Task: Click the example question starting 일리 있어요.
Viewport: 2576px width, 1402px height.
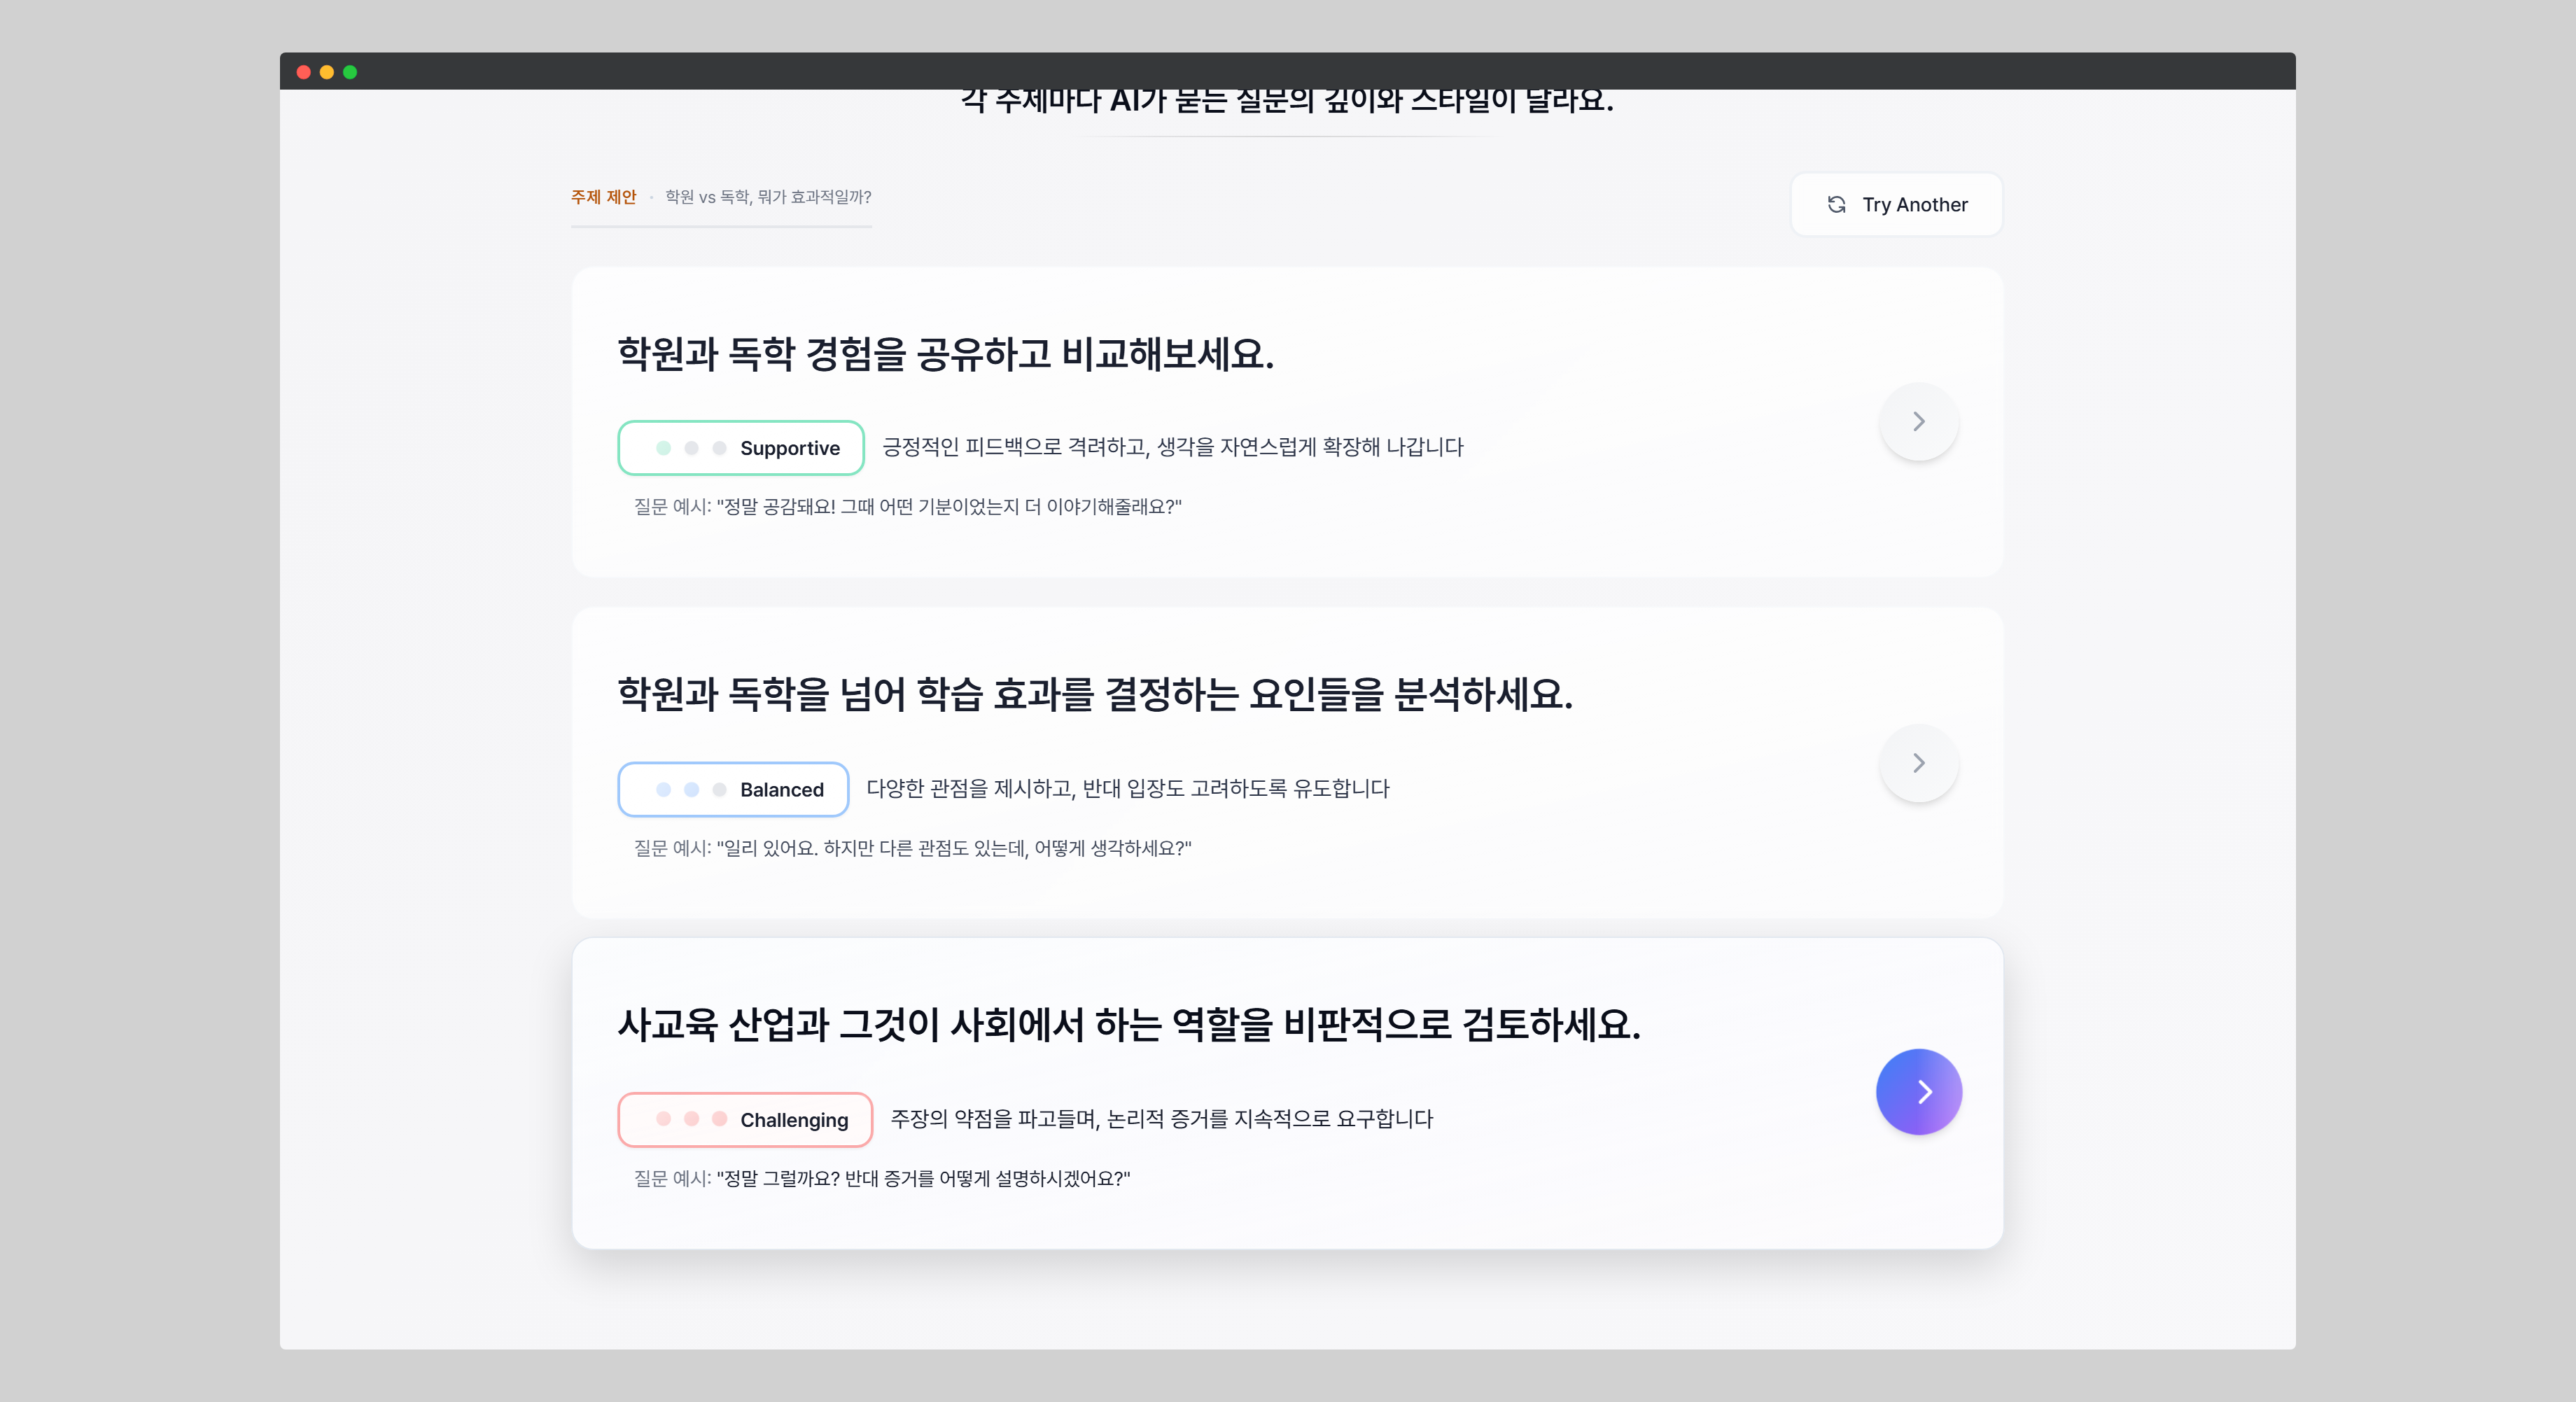Action: (954, 848)
